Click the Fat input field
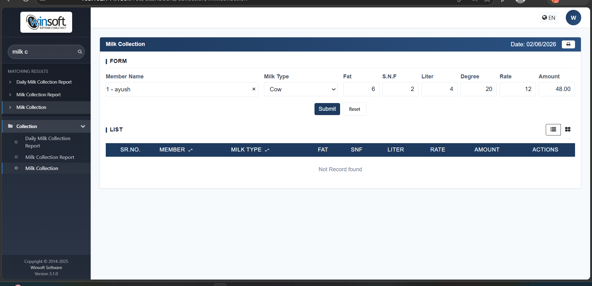This screenshot has width=592, height=286. click(361, 89)
